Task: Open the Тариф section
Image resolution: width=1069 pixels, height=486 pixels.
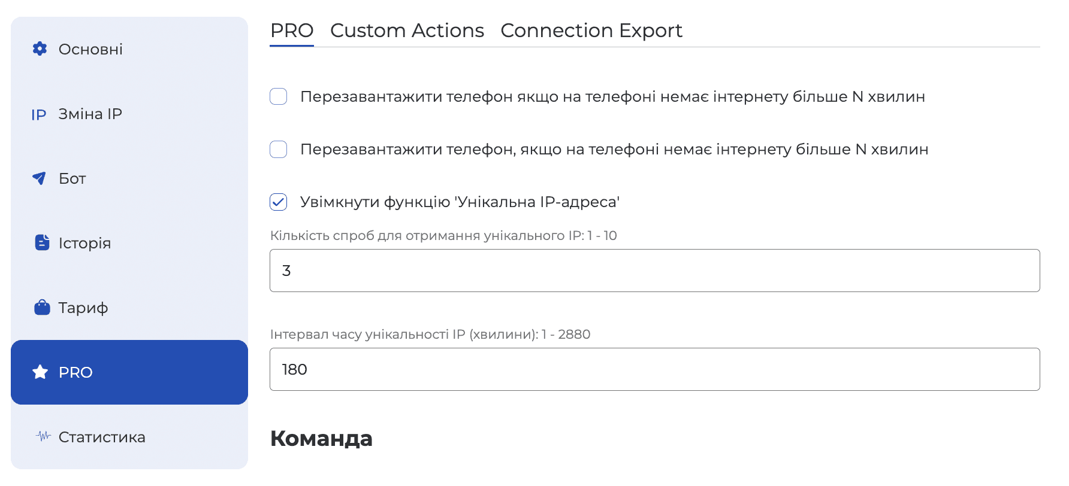Action: 83,307
